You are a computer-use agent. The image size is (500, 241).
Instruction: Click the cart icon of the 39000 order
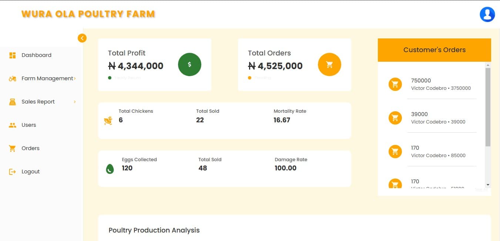point(395,118)
